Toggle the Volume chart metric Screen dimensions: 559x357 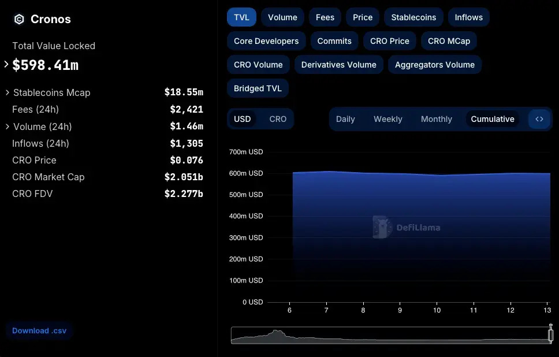pos(282,17)
